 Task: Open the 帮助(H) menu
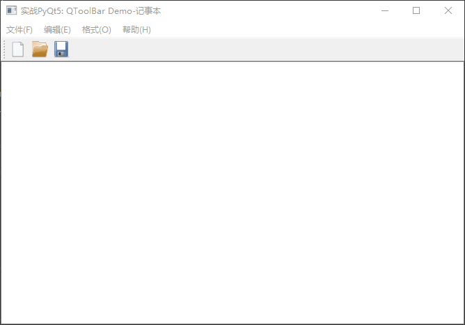136,30
